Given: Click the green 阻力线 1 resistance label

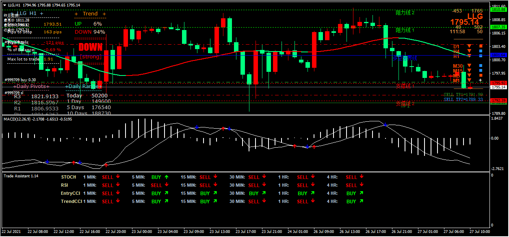Looking at the screenshot, I should 405,30.
